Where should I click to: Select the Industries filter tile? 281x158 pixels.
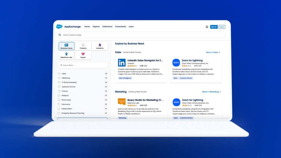100,46
